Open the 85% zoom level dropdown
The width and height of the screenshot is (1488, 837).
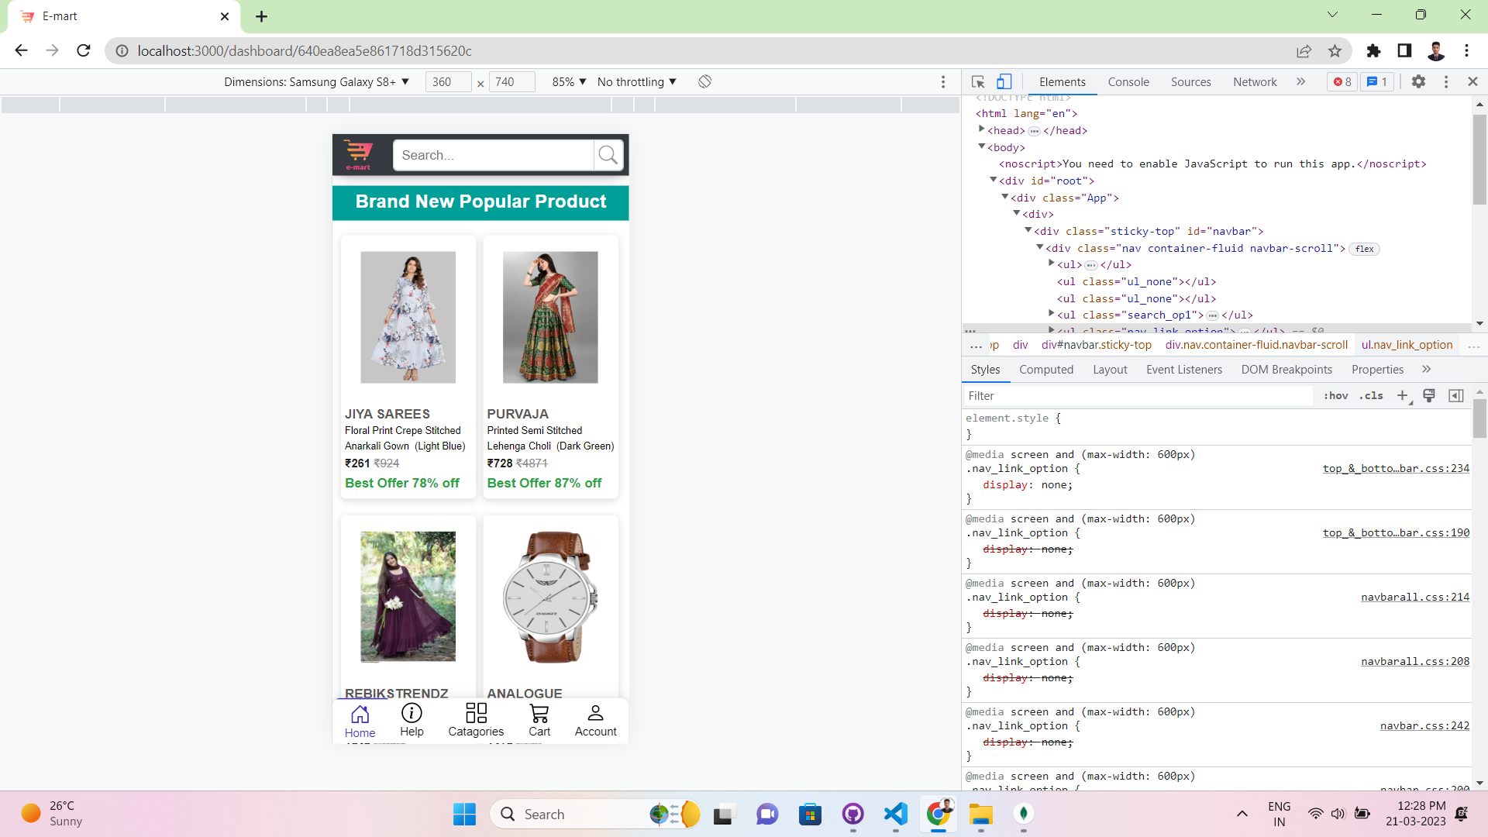pos(570,81)
